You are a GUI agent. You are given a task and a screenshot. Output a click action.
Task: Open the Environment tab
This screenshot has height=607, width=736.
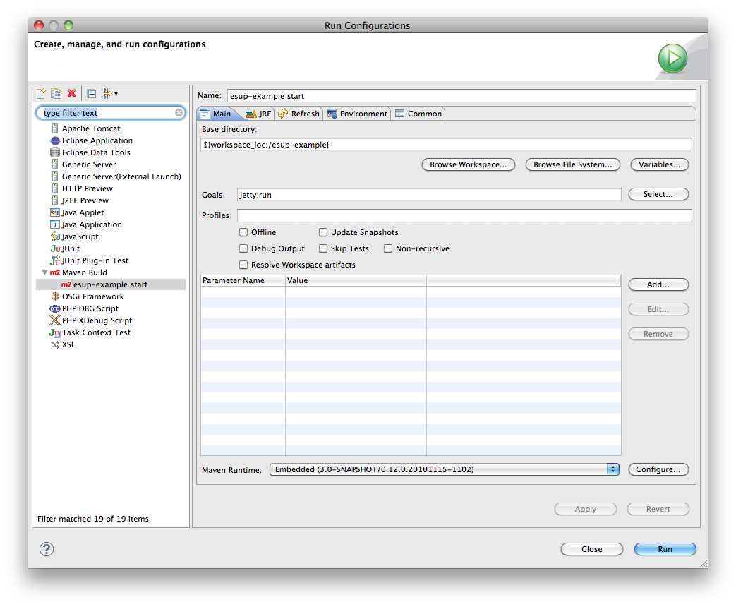click(357, 114)
